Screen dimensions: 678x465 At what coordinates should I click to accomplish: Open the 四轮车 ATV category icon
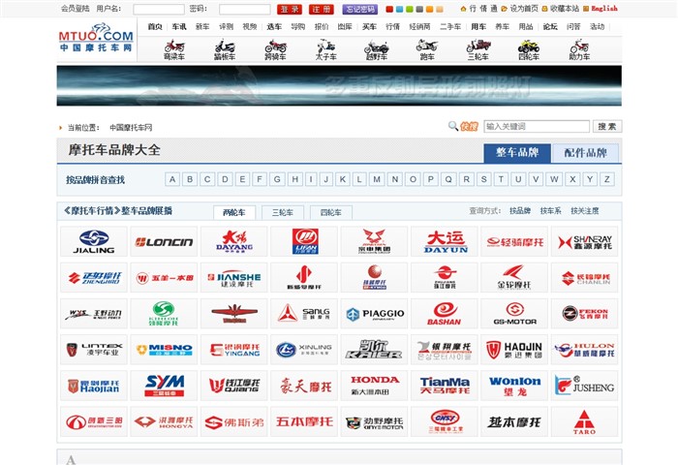coord(529,49)
